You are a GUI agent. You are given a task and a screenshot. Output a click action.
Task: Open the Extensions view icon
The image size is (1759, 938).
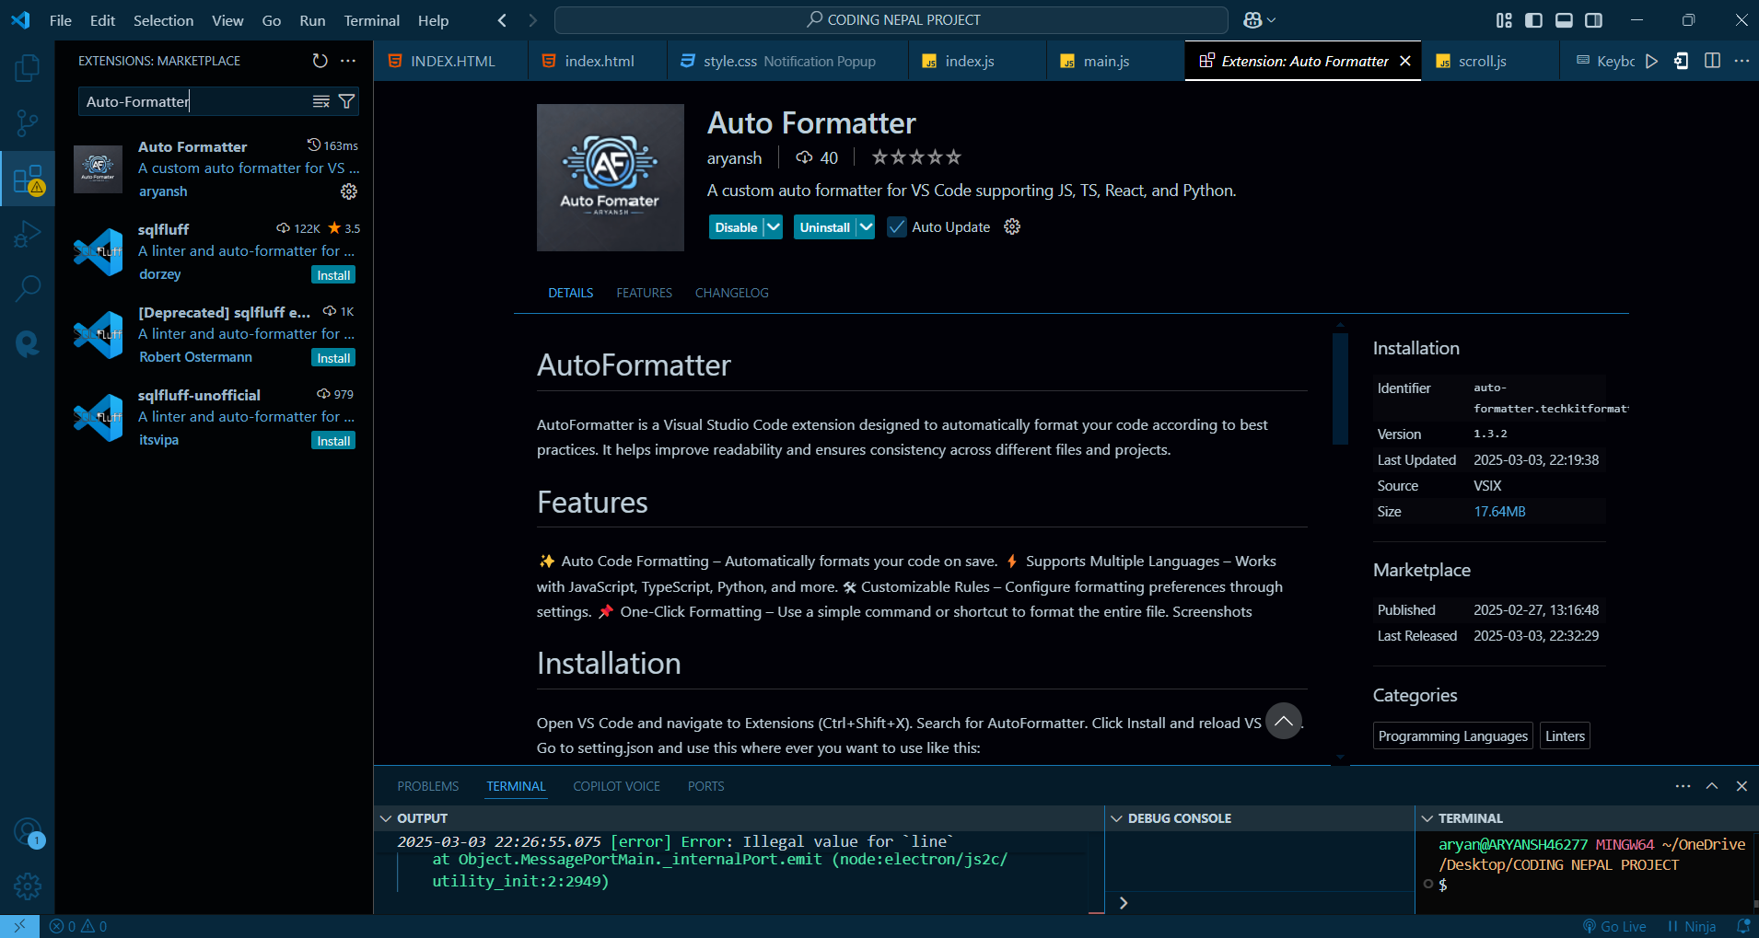(28, 179)
